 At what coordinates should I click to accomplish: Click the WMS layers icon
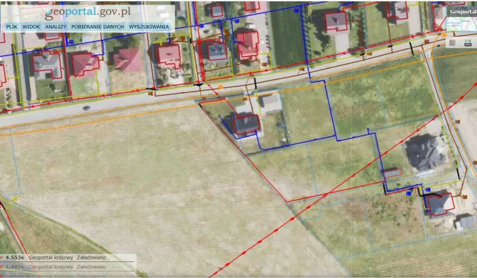[468, 44]
